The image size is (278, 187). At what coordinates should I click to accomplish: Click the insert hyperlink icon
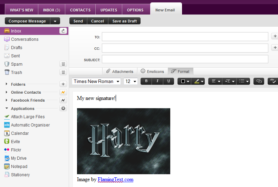tap(259, 81)
